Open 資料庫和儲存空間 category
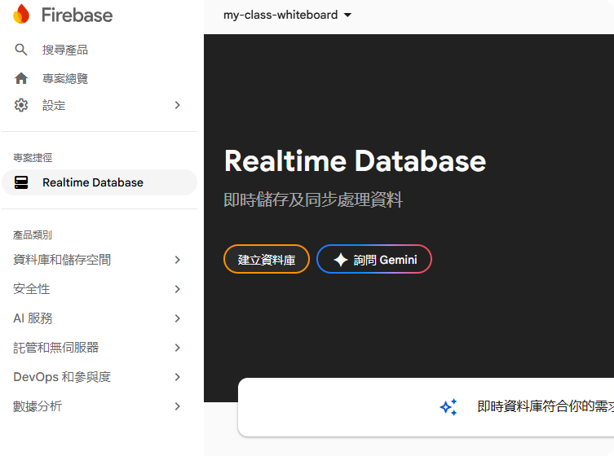 tap(62, 260)
